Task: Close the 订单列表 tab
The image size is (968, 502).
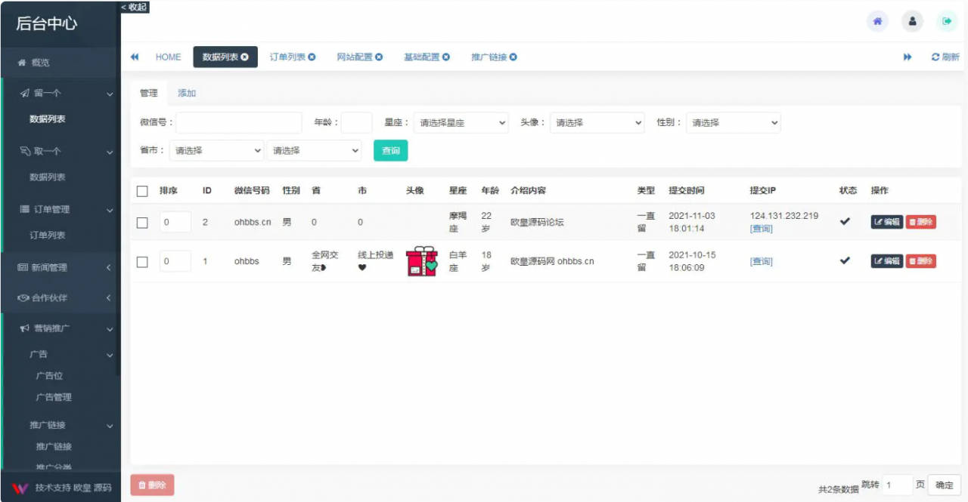Action: click(x=312, y=57)
